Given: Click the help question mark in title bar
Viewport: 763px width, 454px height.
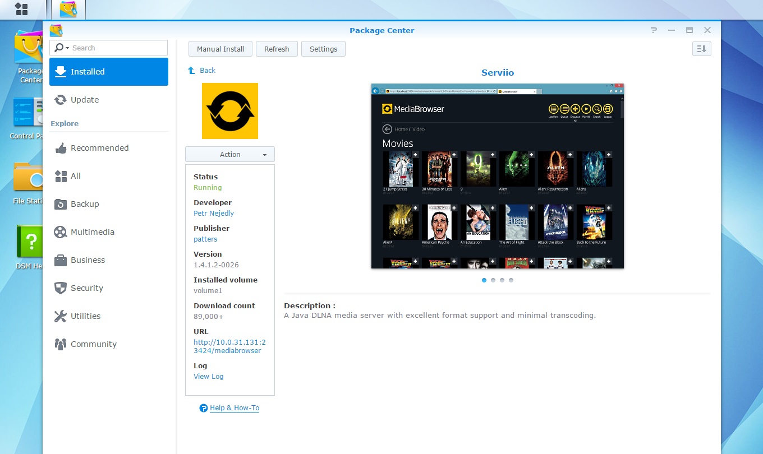Looking at the screenshot, I should coord(654,30).
